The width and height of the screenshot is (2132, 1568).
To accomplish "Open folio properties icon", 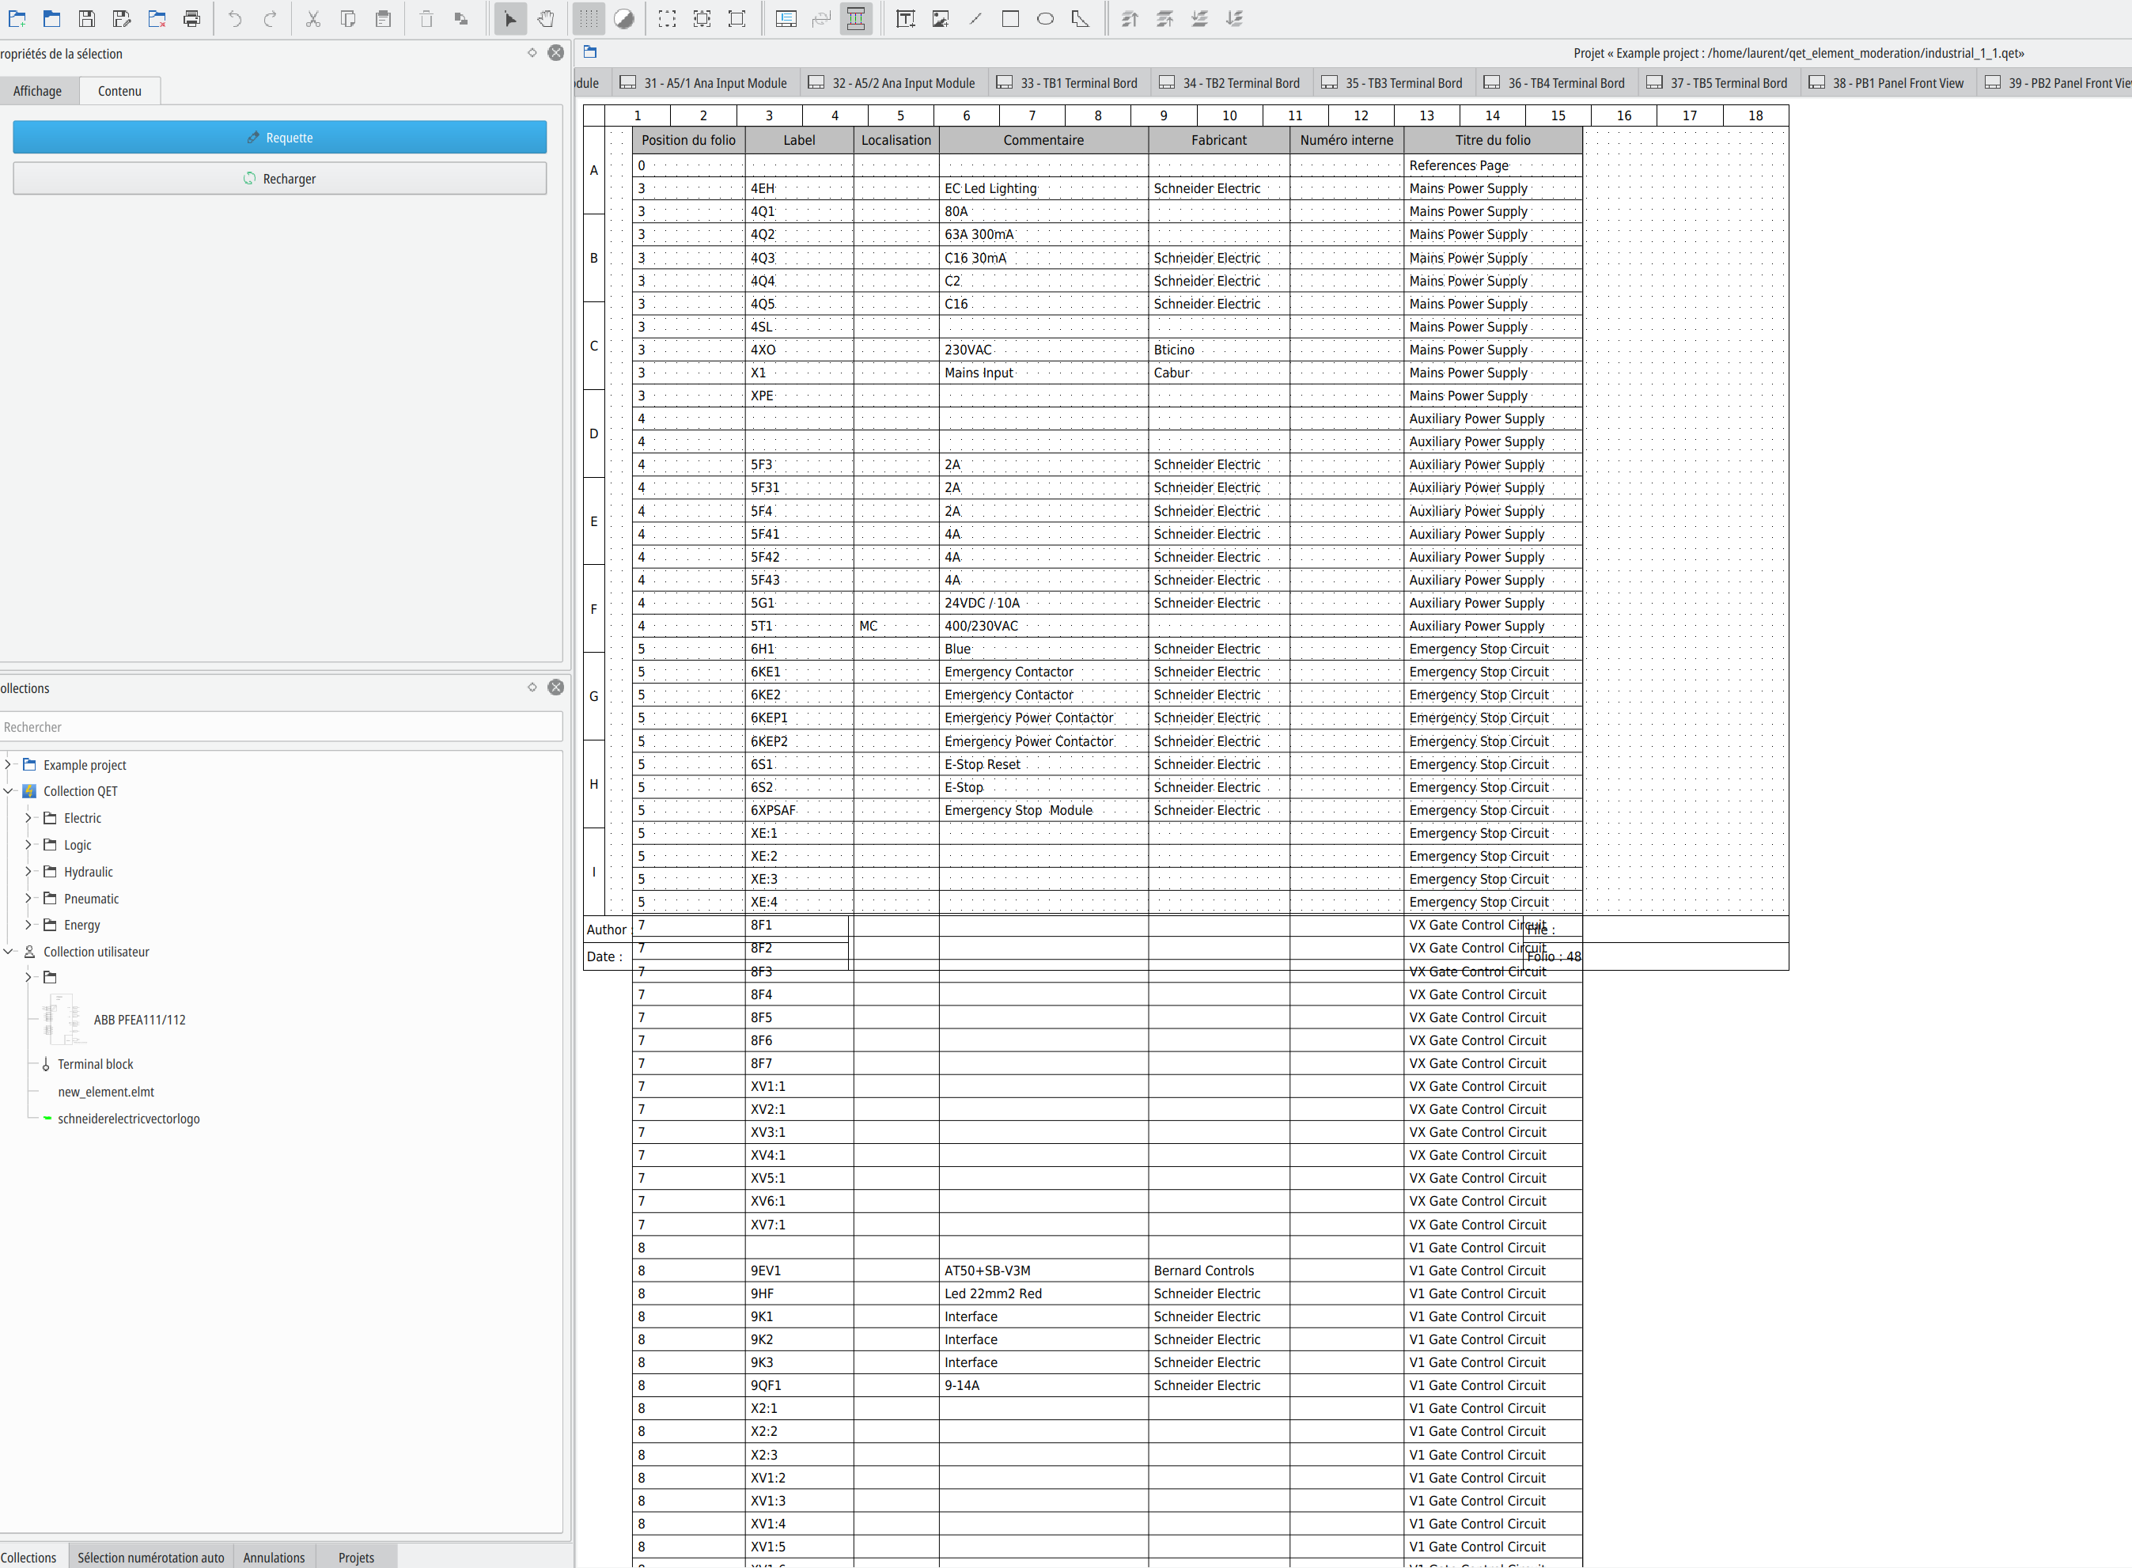I will pos(786,18).
